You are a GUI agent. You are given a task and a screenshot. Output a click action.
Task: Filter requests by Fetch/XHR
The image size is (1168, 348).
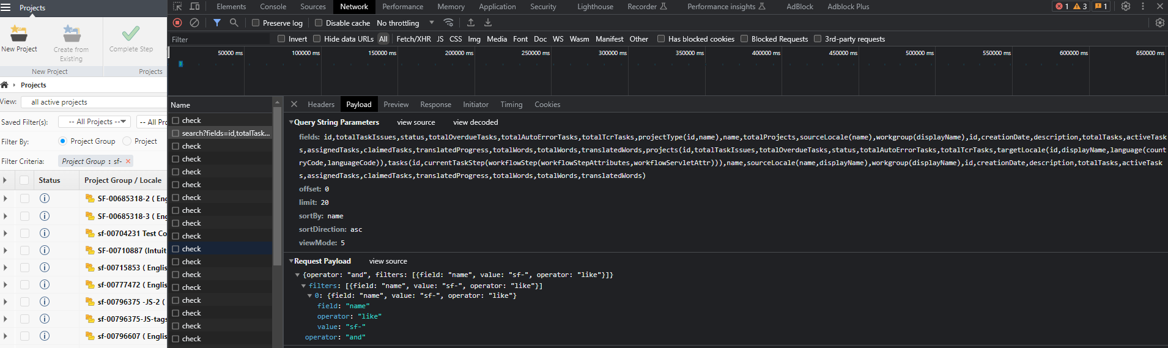tap(413, 39)
